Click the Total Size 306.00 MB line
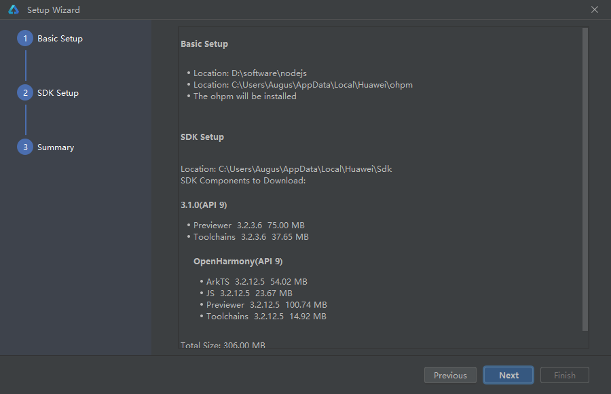Image resolution: width=611 pixels, height=394 pixels. coord(223,345)
